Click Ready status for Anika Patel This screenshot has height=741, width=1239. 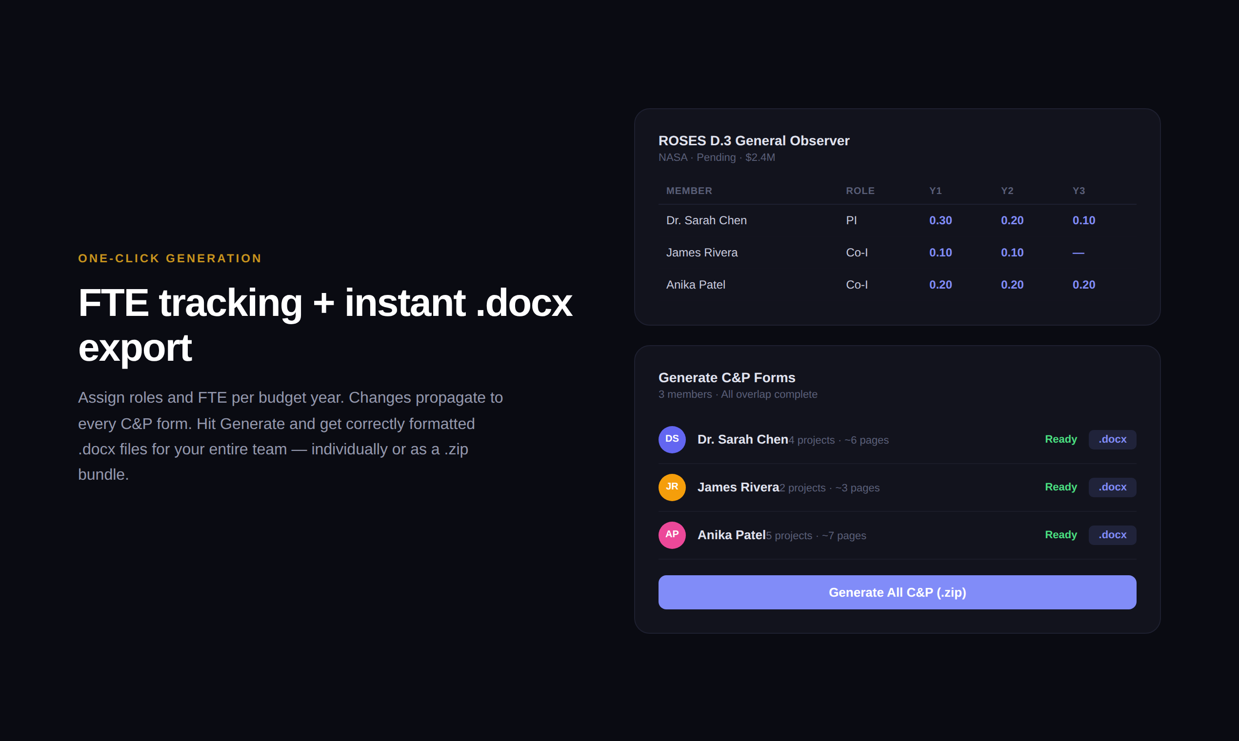coord(1060,535)
